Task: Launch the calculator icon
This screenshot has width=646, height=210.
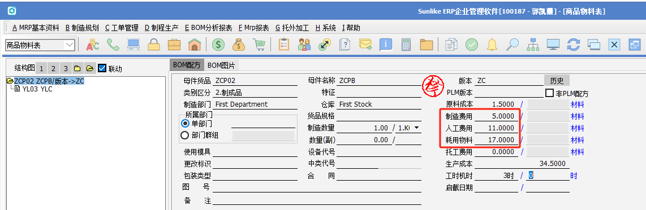Action: point(406,45)
